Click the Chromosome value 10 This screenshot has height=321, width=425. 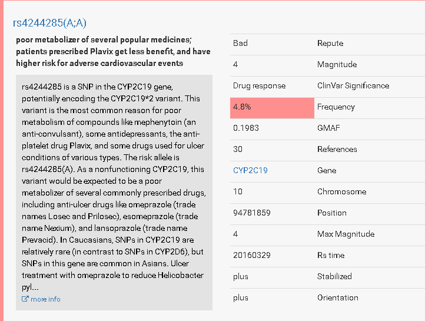(238, 191)
